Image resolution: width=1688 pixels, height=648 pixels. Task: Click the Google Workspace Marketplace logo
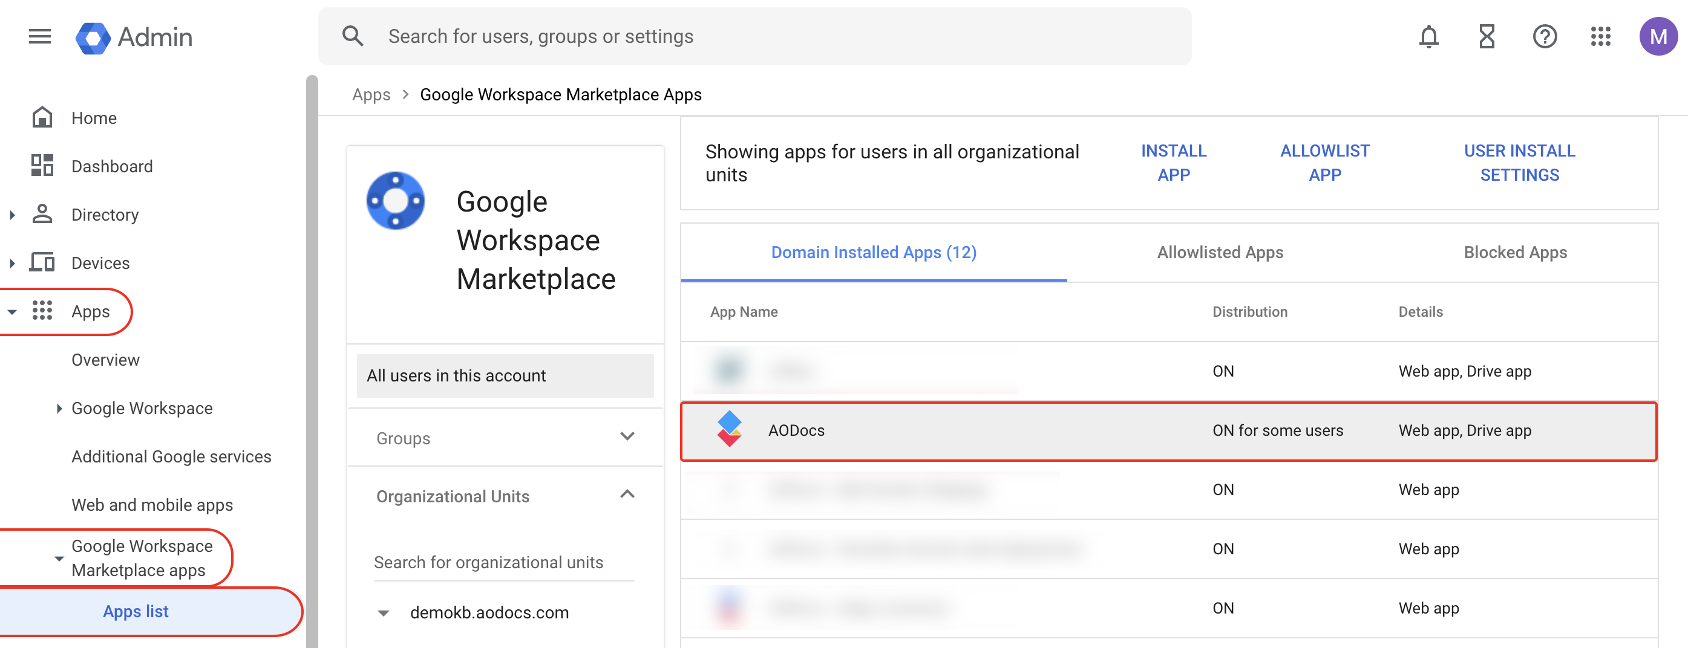[x=395, y=201]
